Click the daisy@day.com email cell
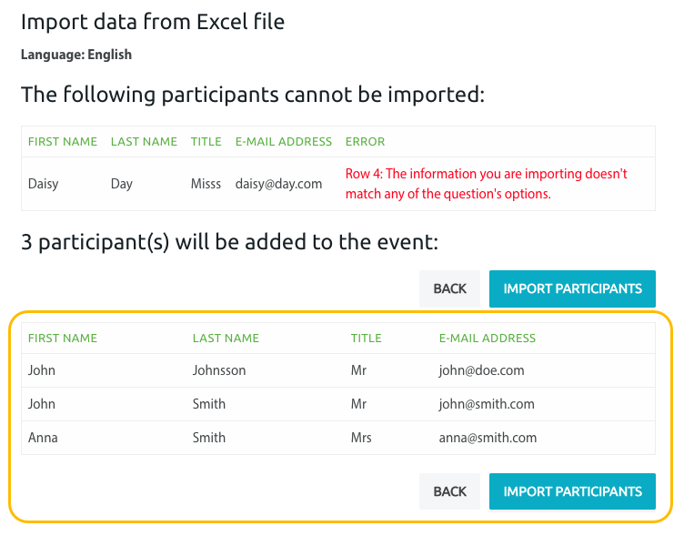 pyautogui.click(x=279, y=184)
